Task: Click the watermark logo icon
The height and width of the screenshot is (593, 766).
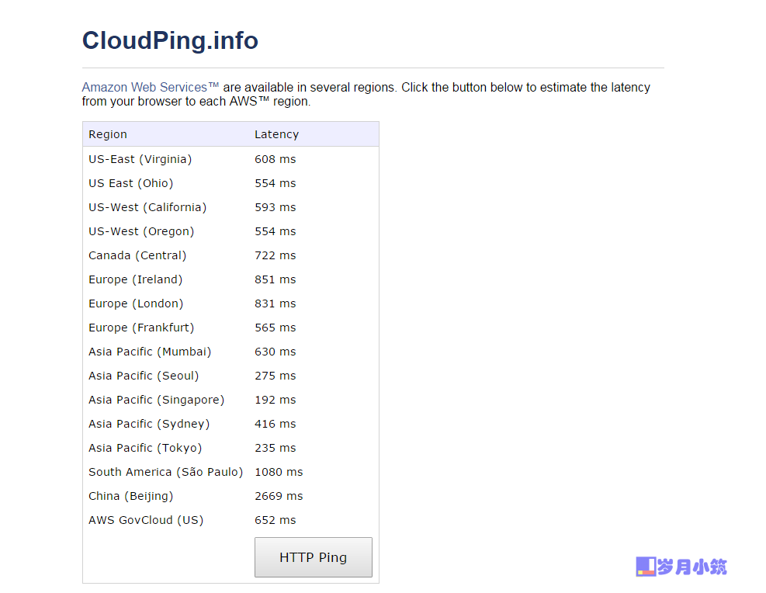Action: pos(646,567)
